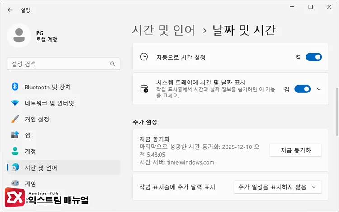
Task: Select 시간 및 언어 in sidebar
Action: click(x=64, y=167)
